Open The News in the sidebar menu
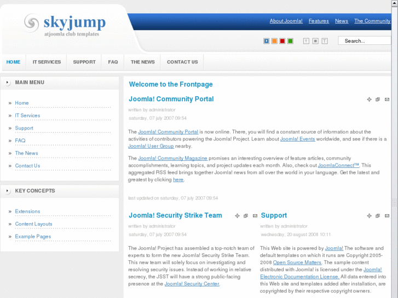Image resolution: width=398 pixels, height=298 pixels. [26, 153]
